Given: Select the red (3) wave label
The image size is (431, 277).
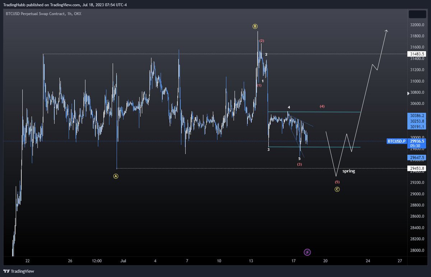Looking at the screenshot, I should (x=299, y=164).
